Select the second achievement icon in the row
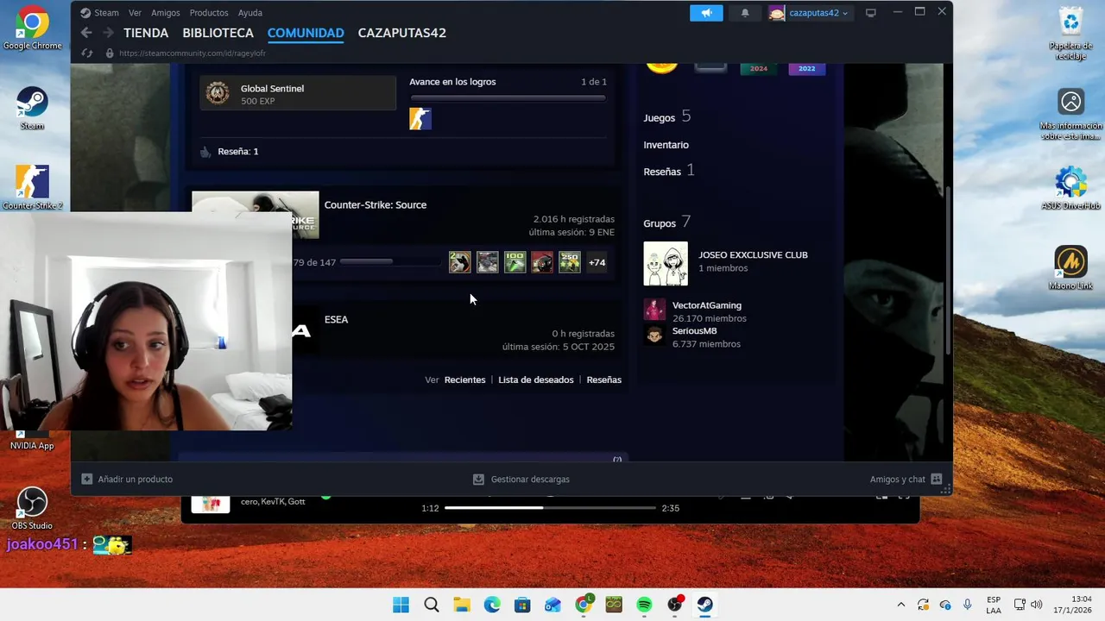The height and width of the screenshot is (621, 1105). [488, 262]
